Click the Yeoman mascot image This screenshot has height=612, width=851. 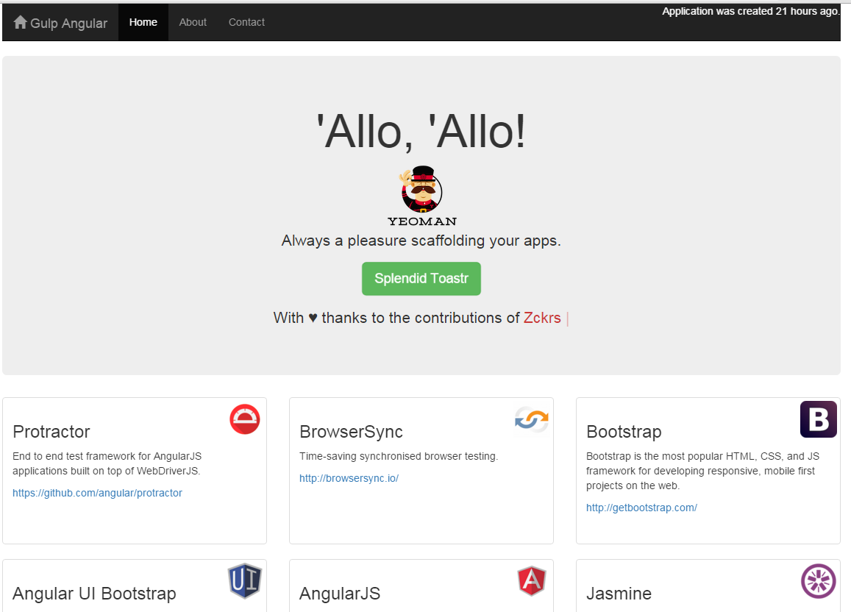tap(421, 196)
